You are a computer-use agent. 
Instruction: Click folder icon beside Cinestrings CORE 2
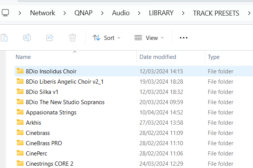coord(20,163)
